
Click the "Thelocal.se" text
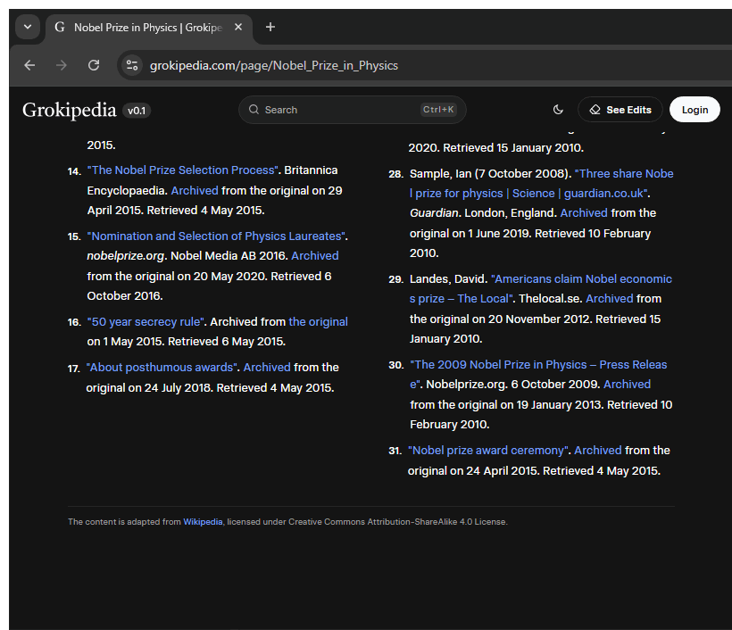click(548, 299)
